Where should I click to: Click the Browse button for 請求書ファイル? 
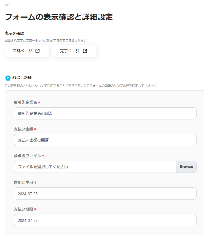(x=186, y=167)
